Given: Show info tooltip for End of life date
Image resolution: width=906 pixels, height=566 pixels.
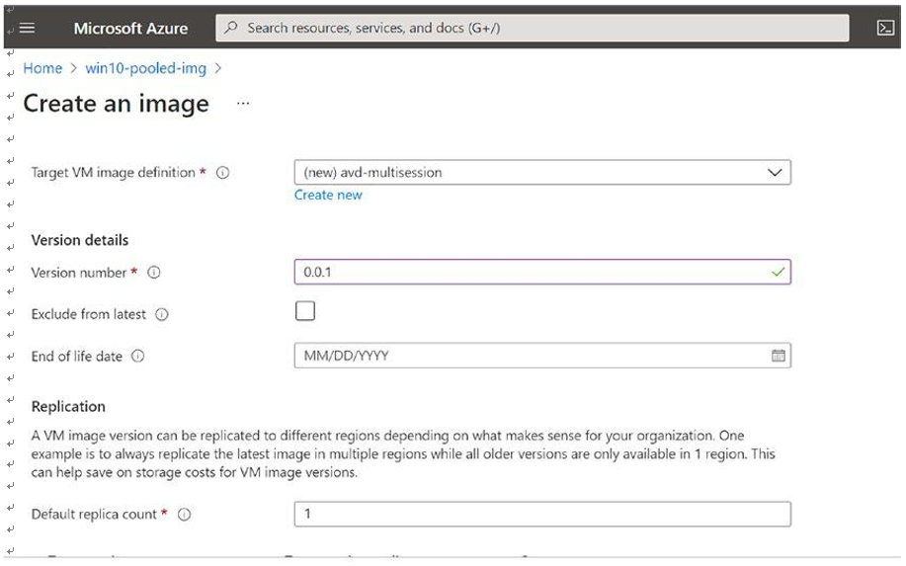Looking at the screenshot, I should [137, 356].
